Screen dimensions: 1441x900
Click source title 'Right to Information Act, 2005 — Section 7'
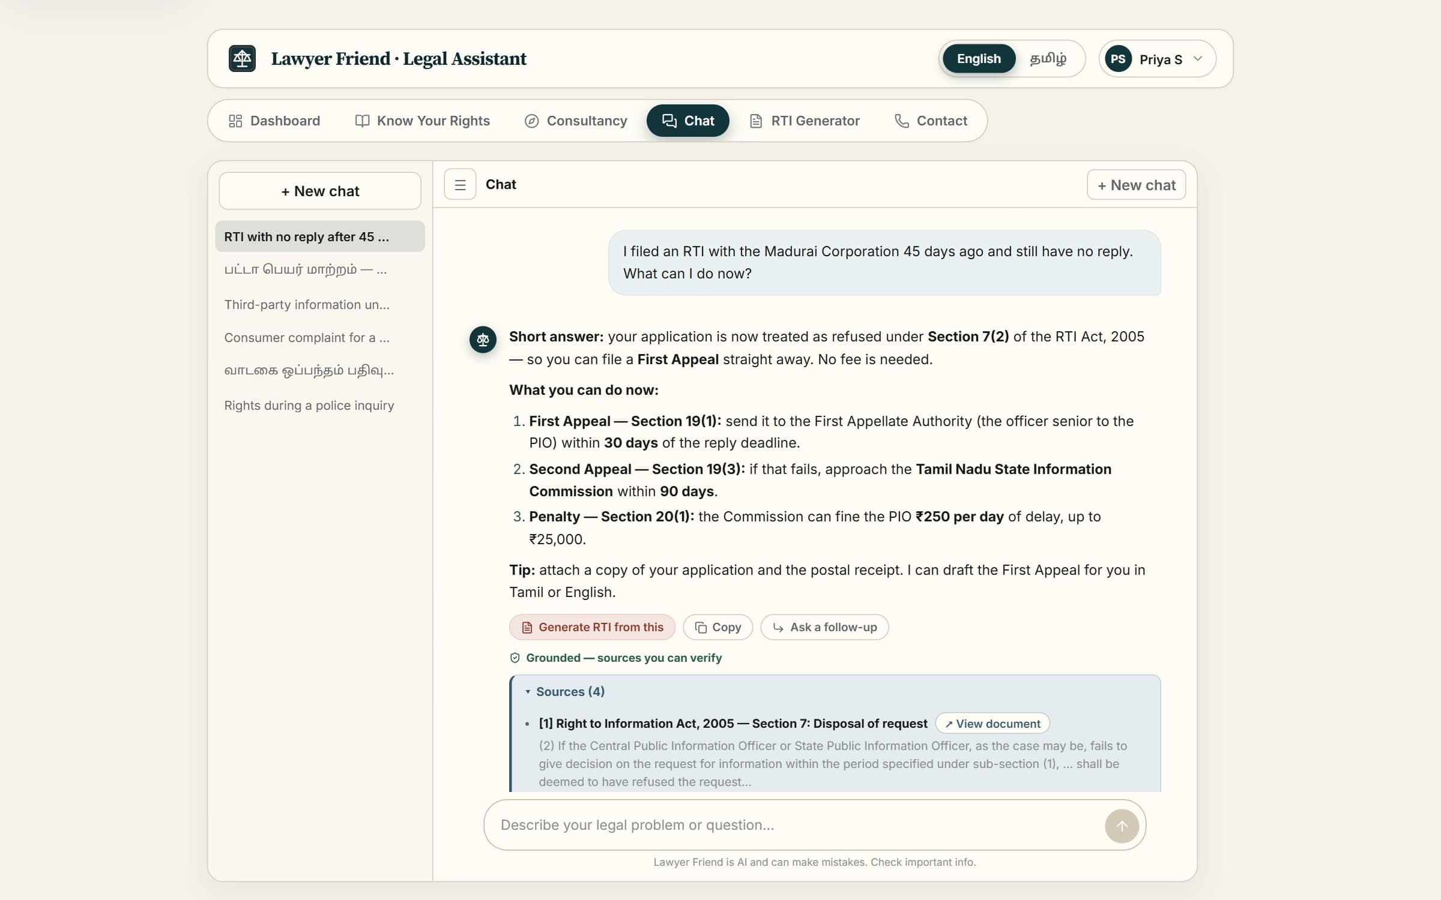(733, 724)
